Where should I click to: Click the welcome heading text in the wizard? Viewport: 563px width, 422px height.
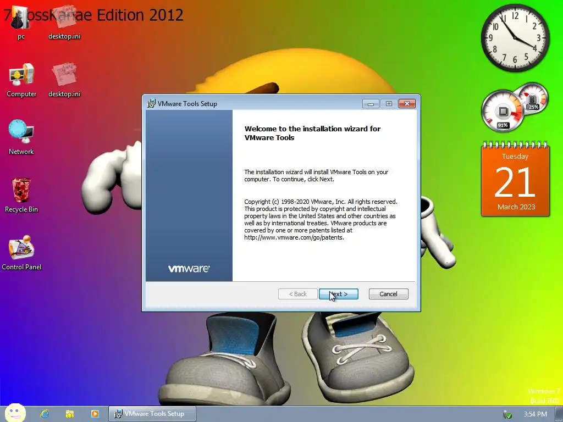click(312, 133)
